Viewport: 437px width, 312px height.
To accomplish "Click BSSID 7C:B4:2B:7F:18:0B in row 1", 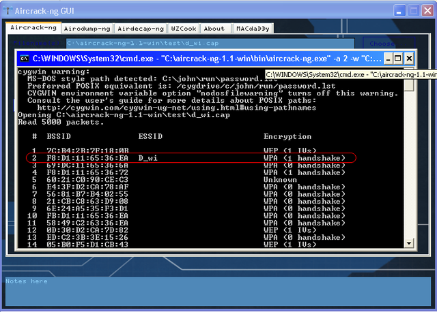I will point(87,151).
